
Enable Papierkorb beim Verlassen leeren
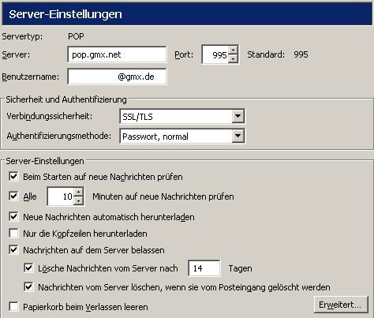click(13, 307)
